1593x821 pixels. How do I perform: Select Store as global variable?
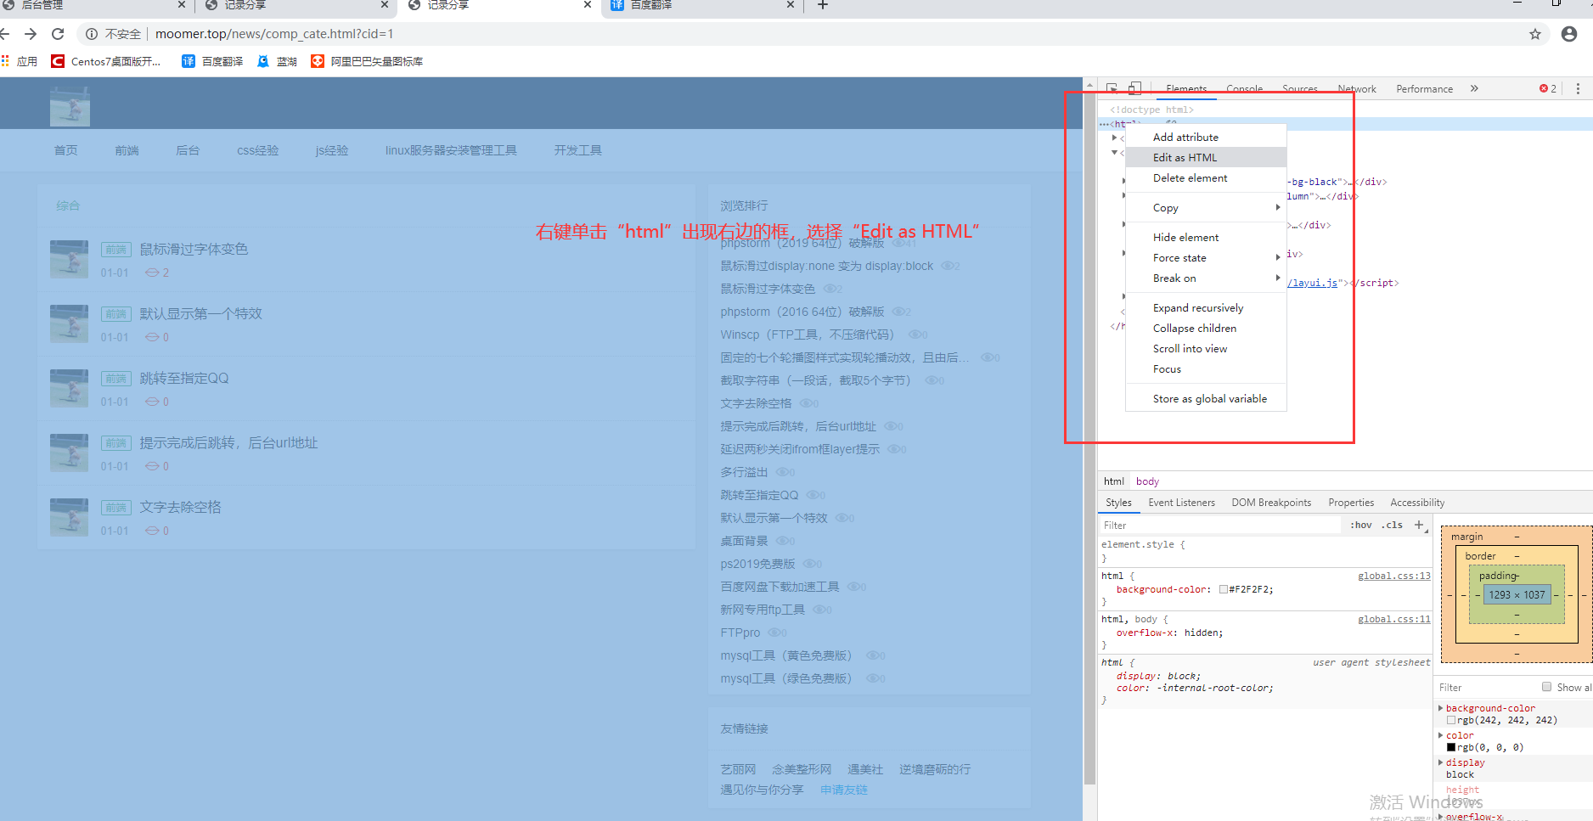coord(1206,399)
